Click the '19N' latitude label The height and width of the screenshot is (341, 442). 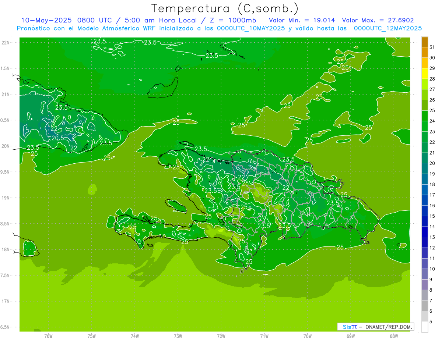(6, 198)
